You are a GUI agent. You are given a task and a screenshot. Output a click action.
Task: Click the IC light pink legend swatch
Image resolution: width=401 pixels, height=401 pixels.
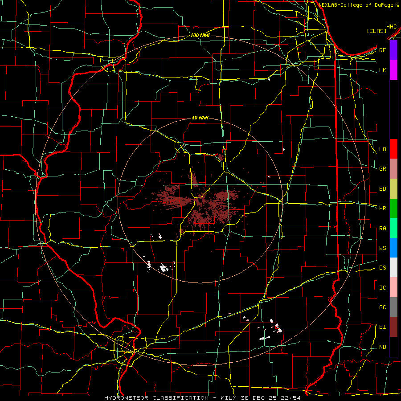[x=393, y=287]
